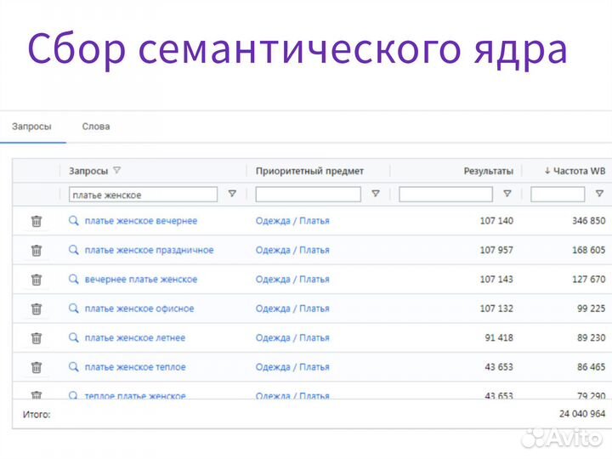Screen dimensions: 612x459
Task: Focus the Частота WB filter field
Action: pyautogui.click(x=558, y=195)
